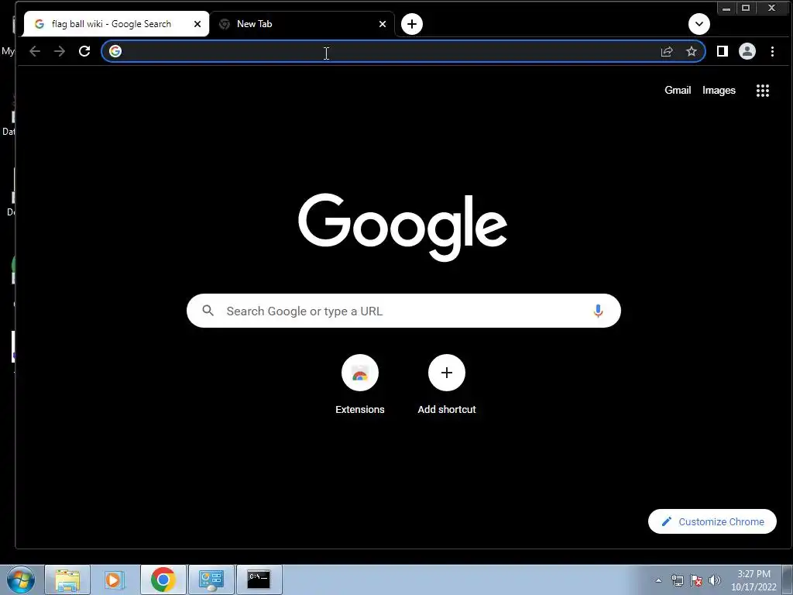This screenshot has height=595, width=793.
Task: Click the back navigation arrow
Action: click(34, 51)
